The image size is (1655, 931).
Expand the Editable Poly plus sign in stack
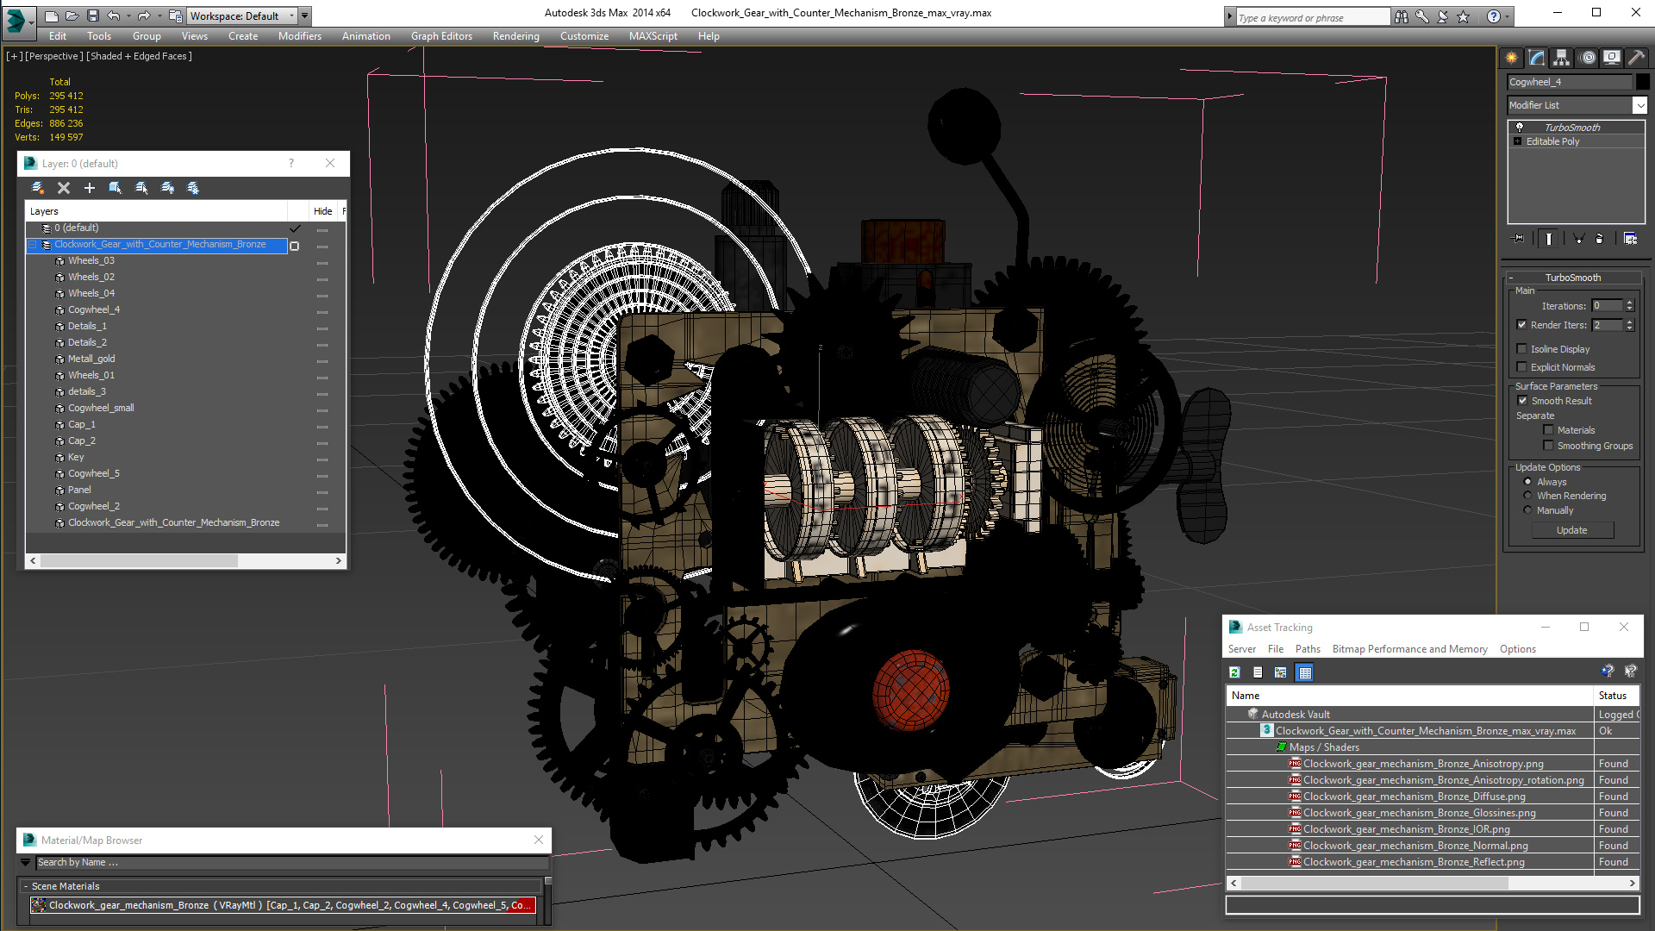[x=1517, y=141]
